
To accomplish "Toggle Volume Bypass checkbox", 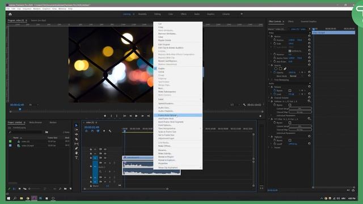I will (290, 91).
